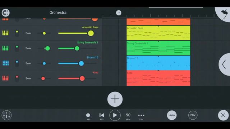Screen dimensions: 230x129
Task: Toggle mute on the Acoustic Bass track
Action: coord(17,33)
